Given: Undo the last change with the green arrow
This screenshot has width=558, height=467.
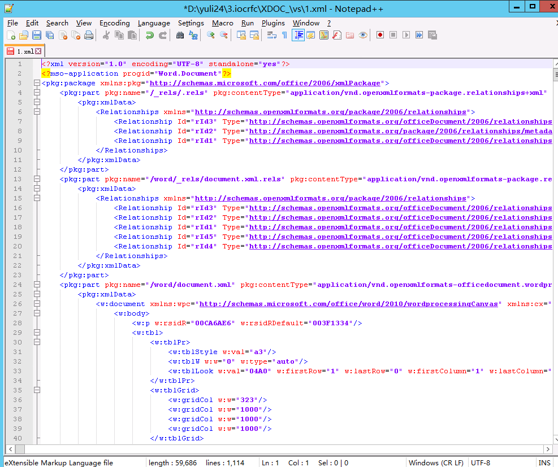Looking at the screenshot, I should [149, 35].
